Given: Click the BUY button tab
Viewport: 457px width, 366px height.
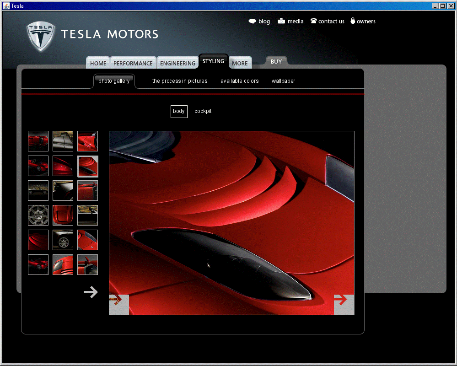Looking at the screenshot, I should [x=276, y=62].
